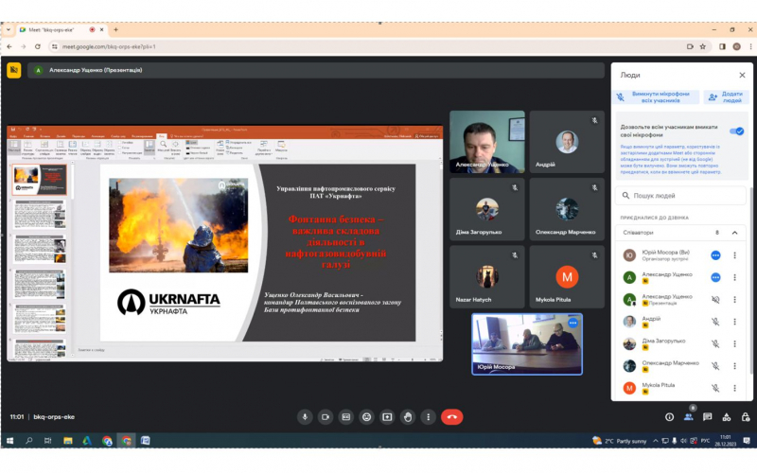Select Александр Ущенко video tile
Image resolution: width=757 pixels, height=473 pixels.
[487, 142]
